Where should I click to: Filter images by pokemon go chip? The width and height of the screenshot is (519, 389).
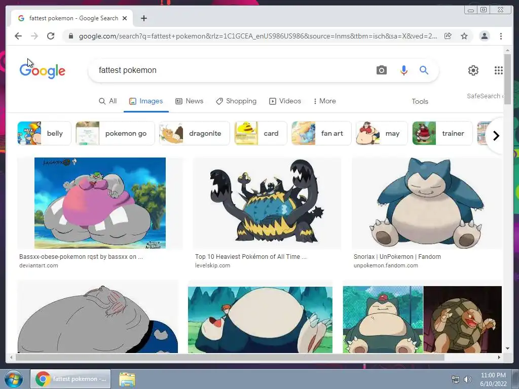[115, 133]
